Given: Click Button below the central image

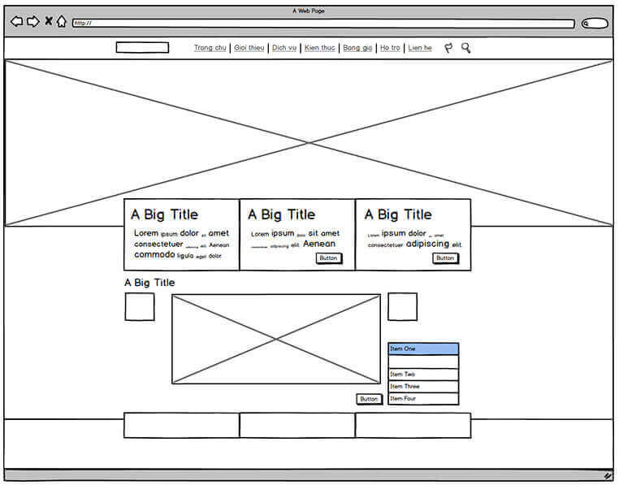Looking at the screenshot, I should click(x=369, y=399).
